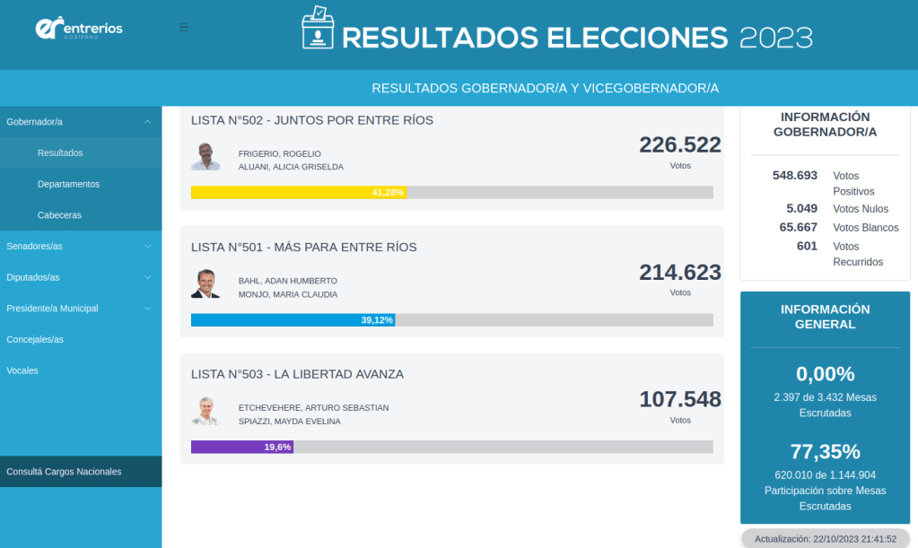Open the Resultados submenu item

point(60,153)
